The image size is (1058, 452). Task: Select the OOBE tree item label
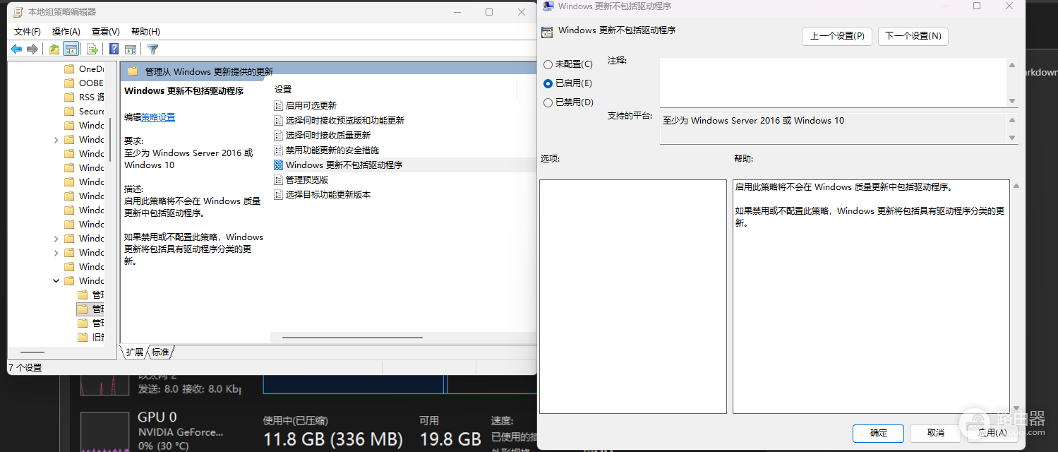[x=92, y=83]
